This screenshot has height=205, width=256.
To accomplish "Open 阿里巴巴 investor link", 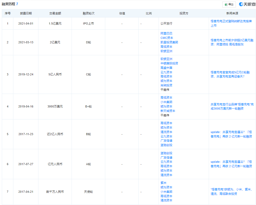I will pyautogui.click(x=166, y=33).
